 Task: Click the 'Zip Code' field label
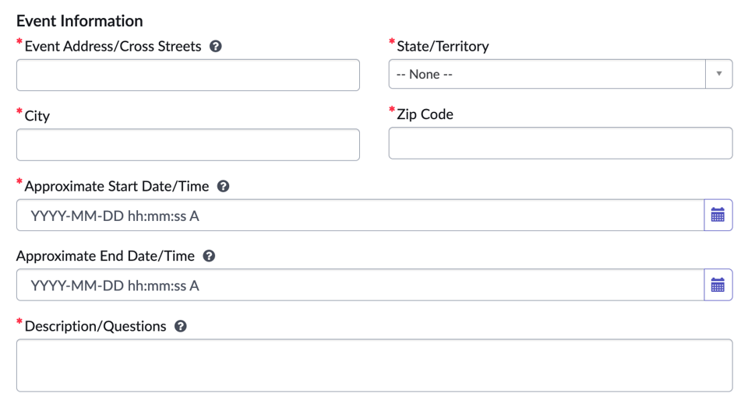(x=425, y=114)
